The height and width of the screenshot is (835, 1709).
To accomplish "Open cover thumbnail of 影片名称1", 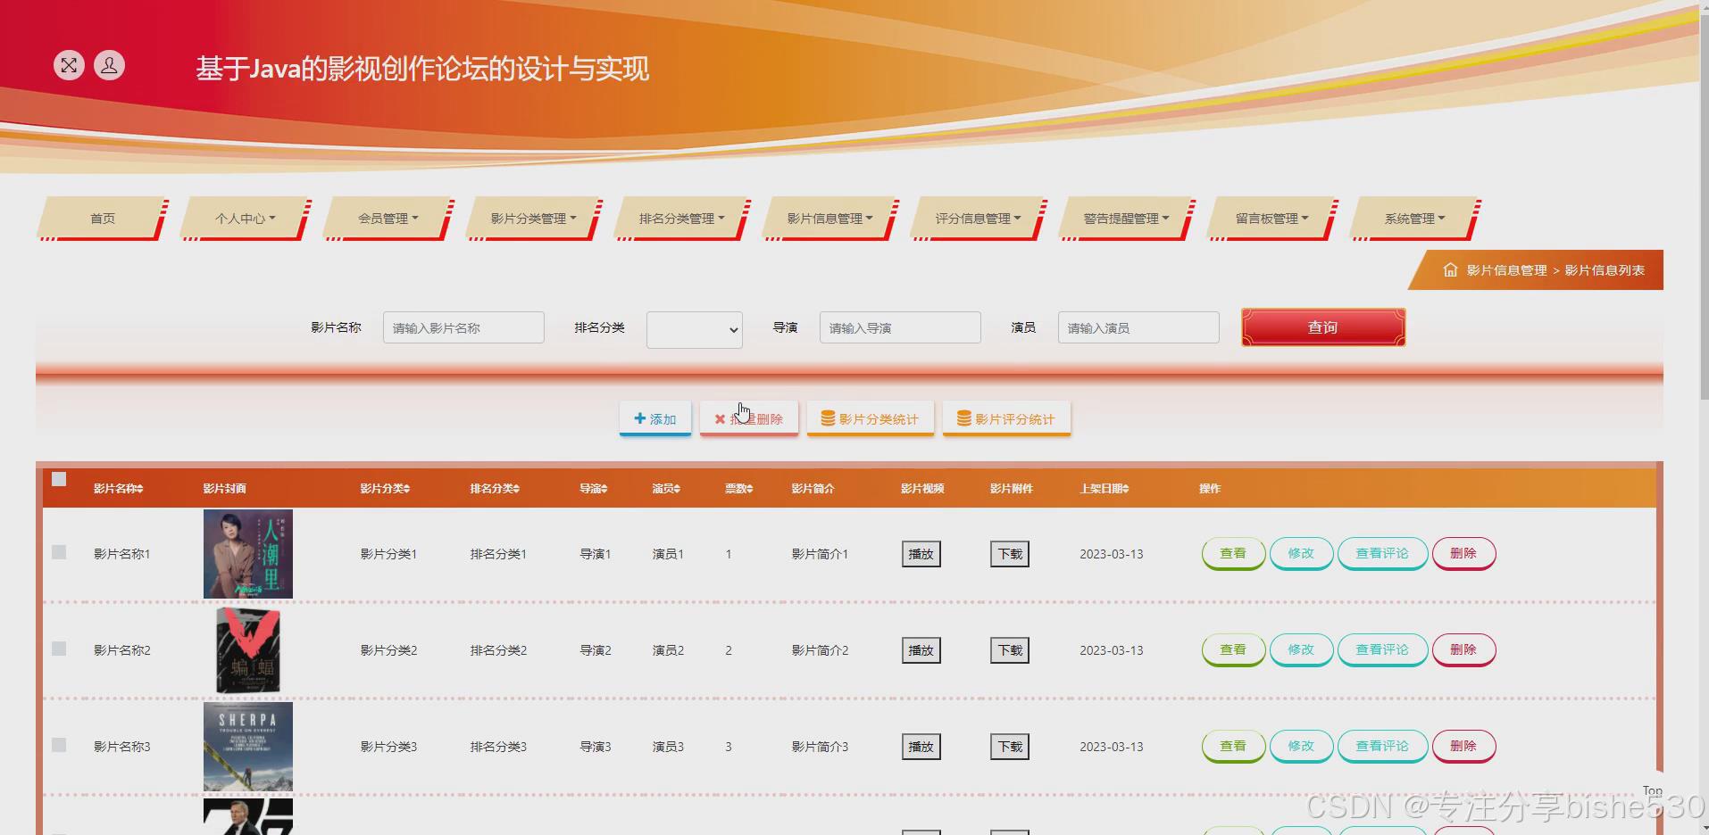I will coord(248,554).
